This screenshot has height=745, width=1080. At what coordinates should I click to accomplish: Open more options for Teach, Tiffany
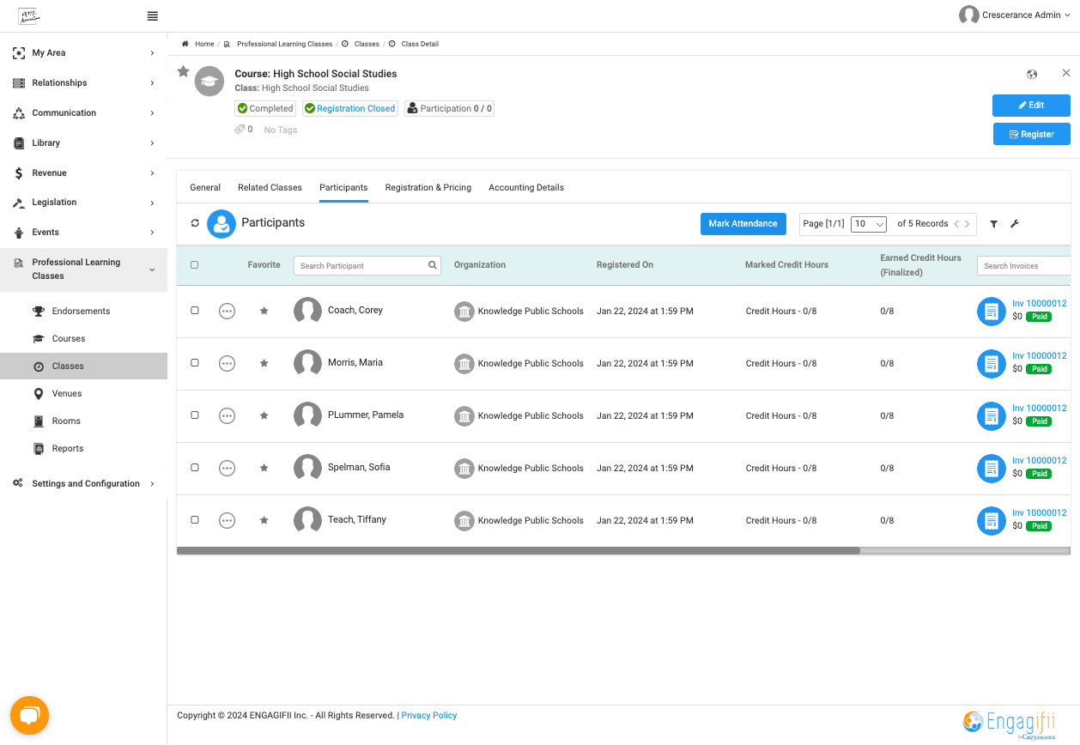(227, 520)
